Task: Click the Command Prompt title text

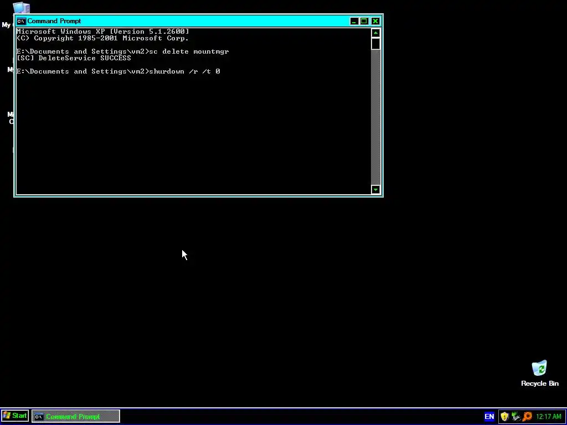Action: click(54, 21)
